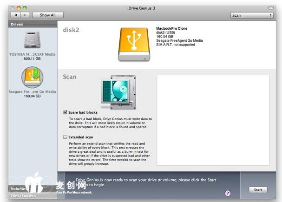Click the MacbookPro Clone volume name
Viewport: 282px width, 202px height.
172,29
